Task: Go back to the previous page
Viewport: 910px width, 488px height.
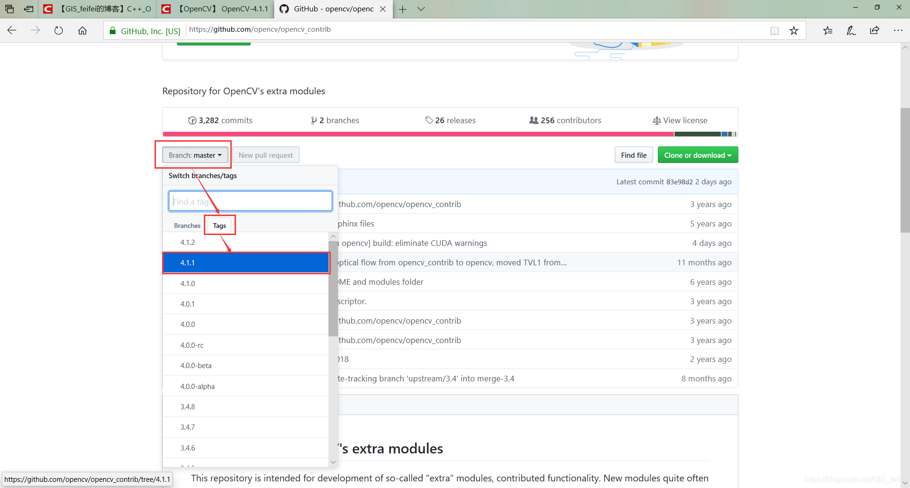Action: 12,30
